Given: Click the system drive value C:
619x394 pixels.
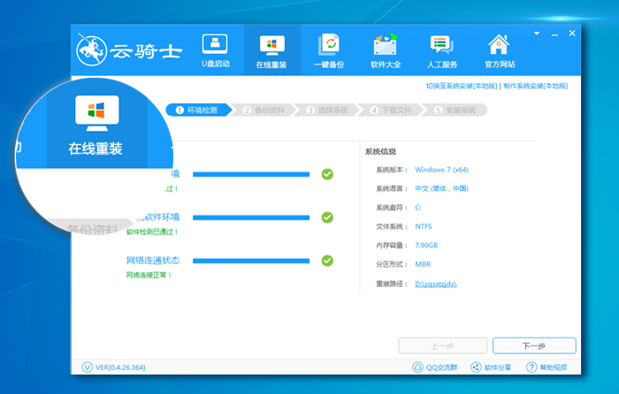Looking at the screenshot, I should point(418,208).
